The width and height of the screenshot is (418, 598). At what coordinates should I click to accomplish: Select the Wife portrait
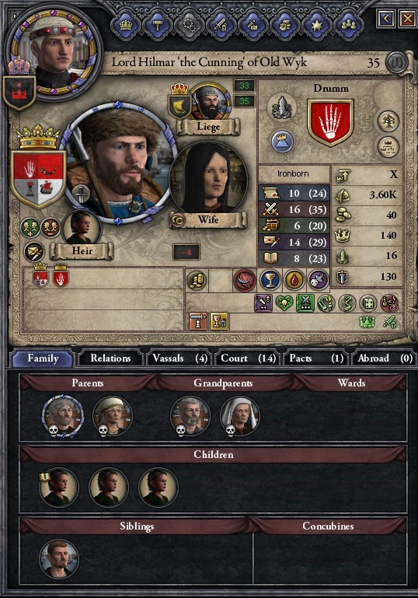(208, 180)
